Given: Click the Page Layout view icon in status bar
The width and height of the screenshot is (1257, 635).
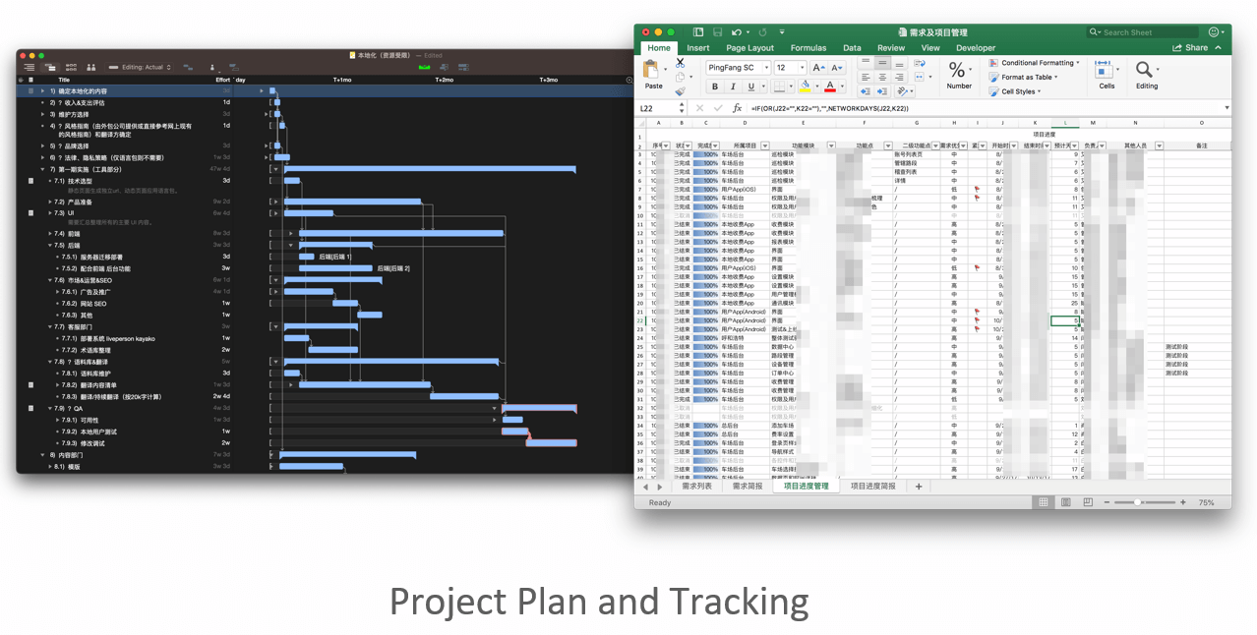Looking at the screenshot, I should tap(1063, 502).
